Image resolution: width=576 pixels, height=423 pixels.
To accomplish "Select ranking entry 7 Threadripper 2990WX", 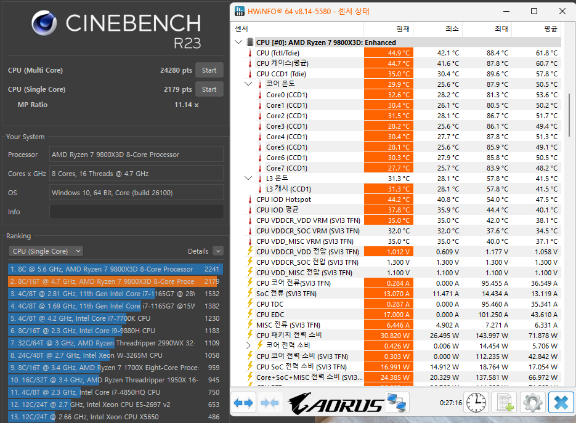I will [x=115, y=343].
